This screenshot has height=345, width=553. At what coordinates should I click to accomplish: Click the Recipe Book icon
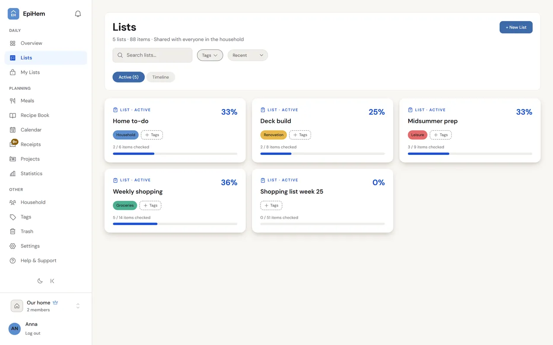click(13, 115)
